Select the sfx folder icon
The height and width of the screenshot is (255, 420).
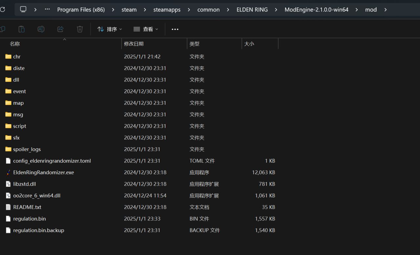click(x=8, y=137)
